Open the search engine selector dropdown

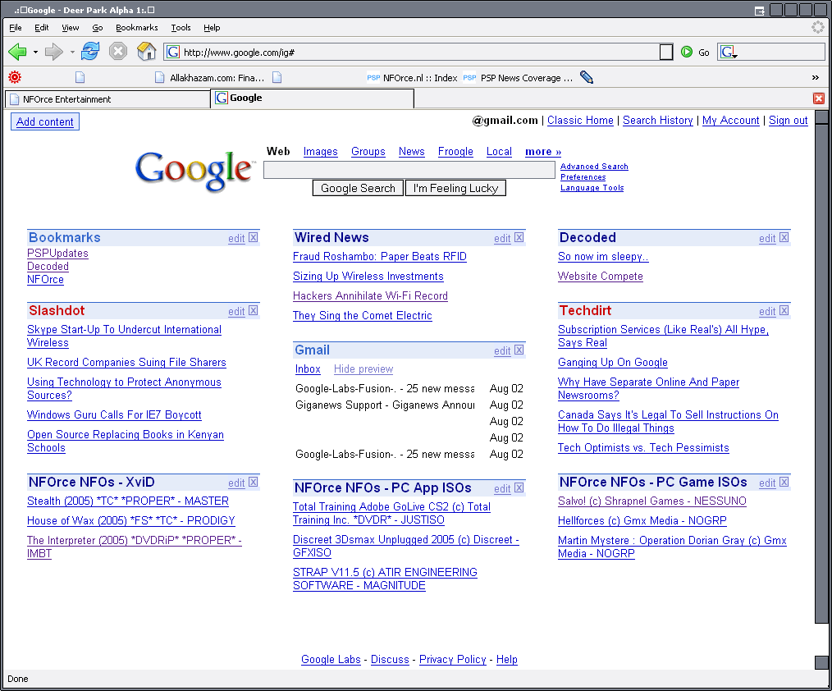(729, 53)
